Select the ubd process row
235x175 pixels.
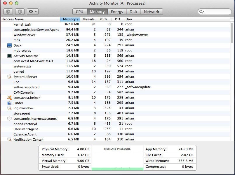pos(115,82)
